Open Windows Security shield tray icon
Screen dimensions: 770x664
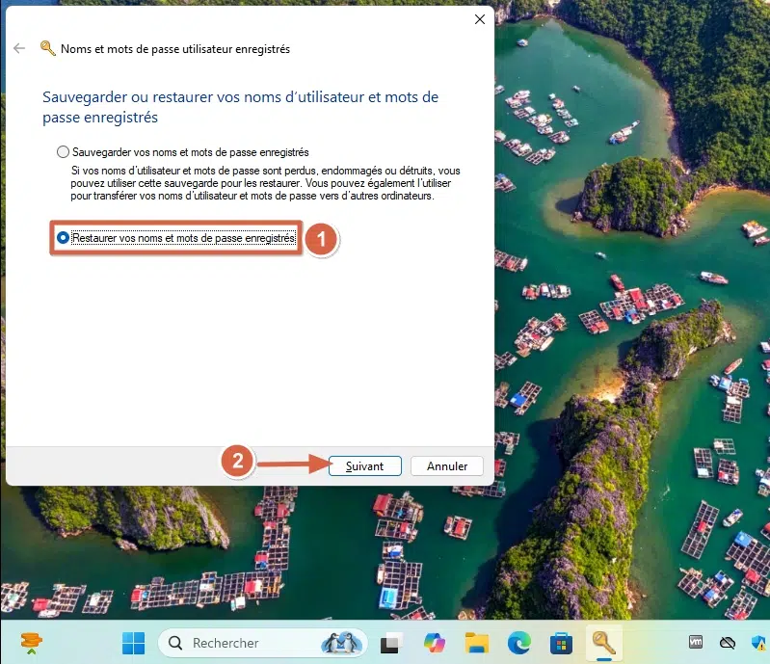(x=758, y=643)
